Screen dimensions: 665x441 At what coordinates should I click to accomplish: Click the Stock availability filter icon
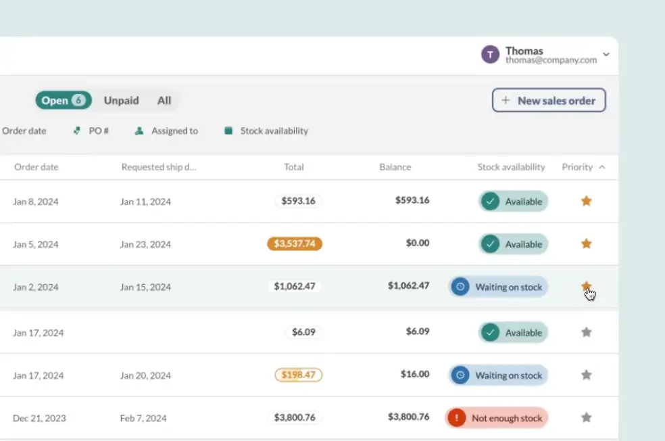(x=230, y=131)
